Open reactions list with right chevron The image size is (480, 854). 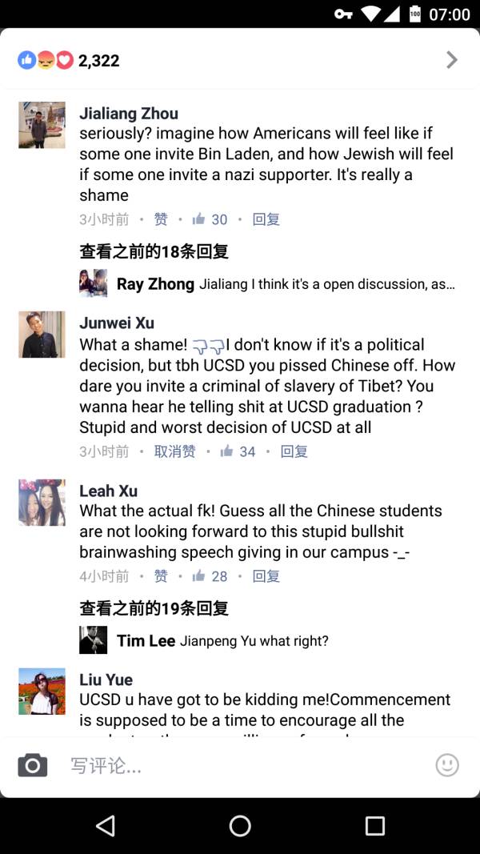452,60
